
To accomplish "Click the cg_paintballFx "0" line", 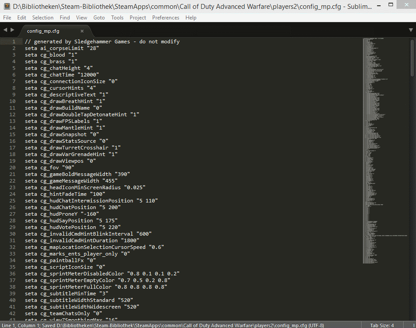I will tap(60, 260).
